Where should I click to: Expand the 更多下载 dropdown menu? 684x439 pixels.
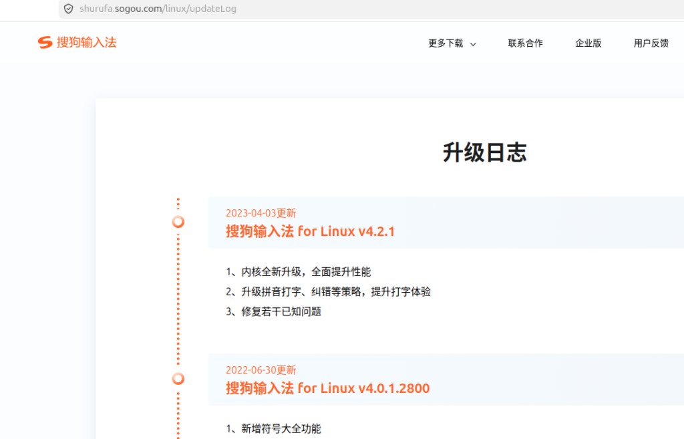pyautogui.click(x=452, y=43)
